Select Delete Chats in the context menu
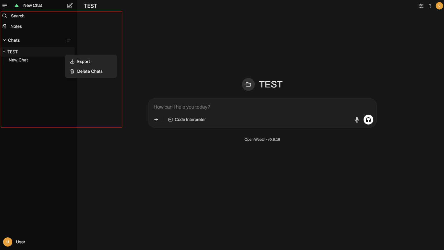The image size is (444, 250). pyautogui.click(x=90, y=71)
